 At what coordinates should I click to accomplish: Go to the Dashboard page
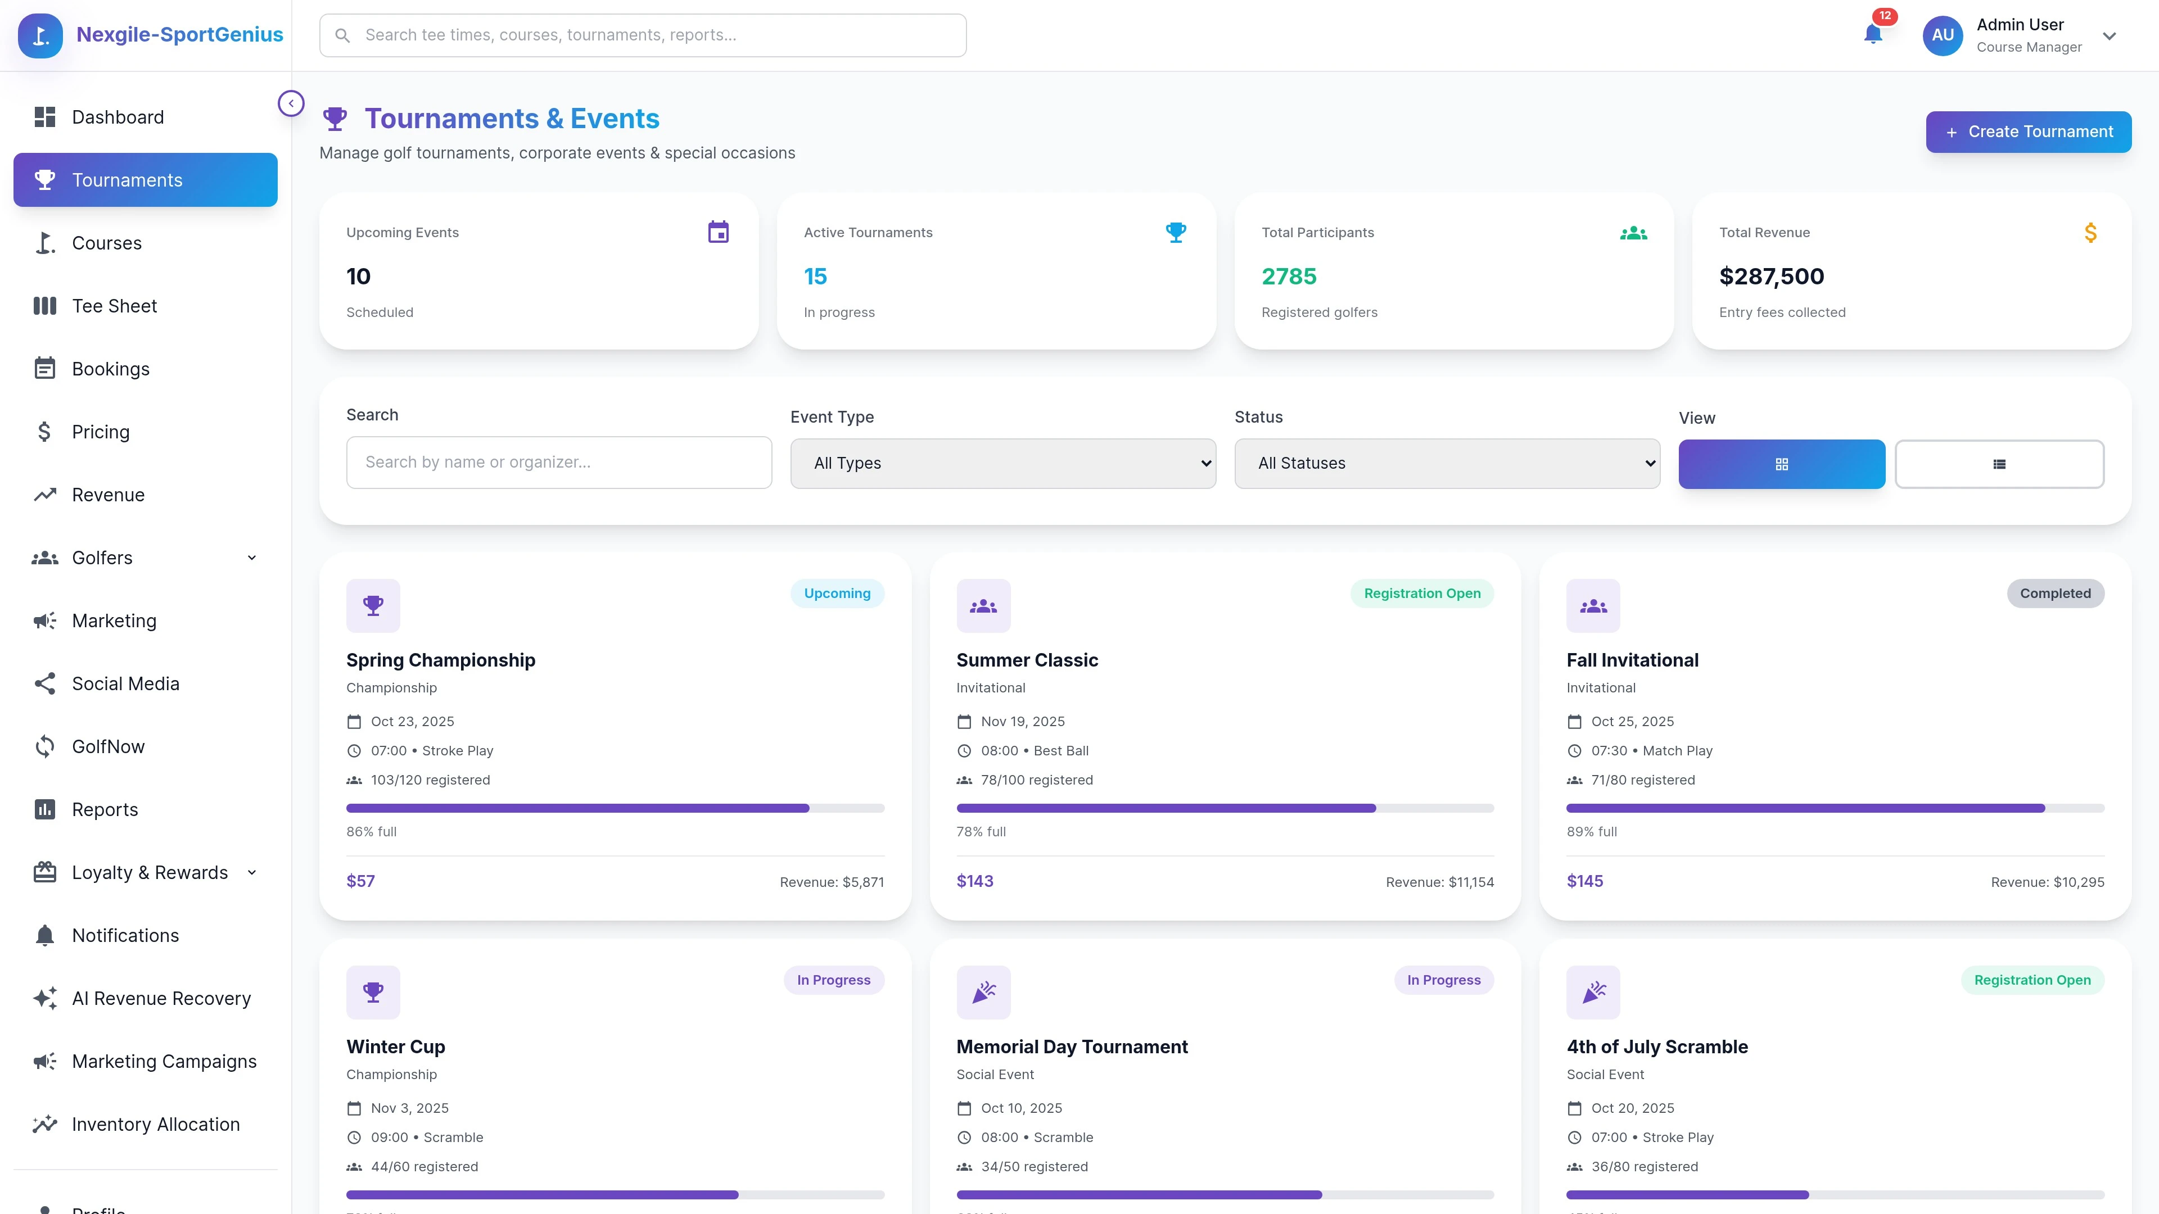pyautogui.click(x=118, y=116)
